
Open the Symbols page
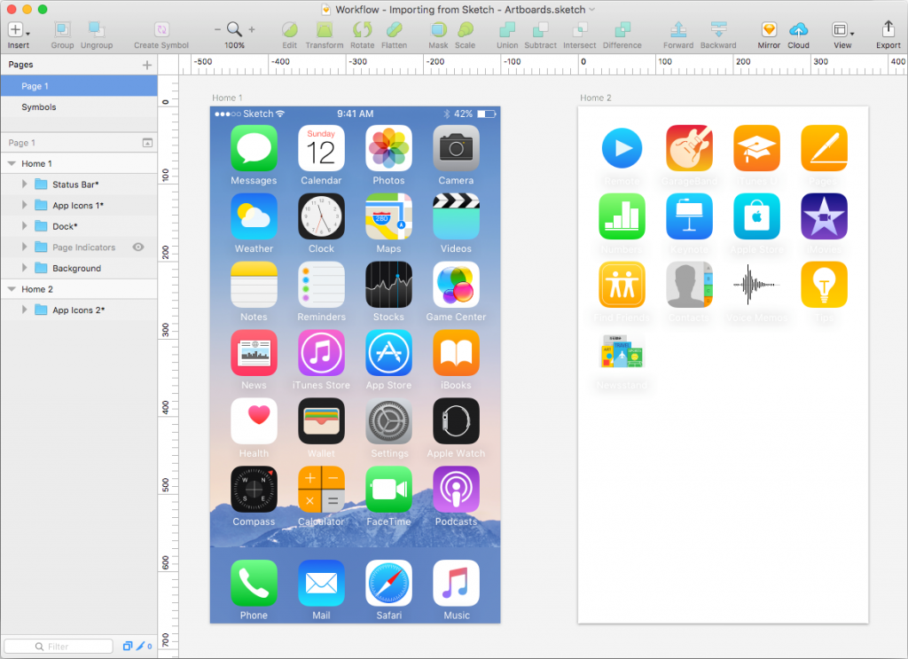(x=79, y=107)
